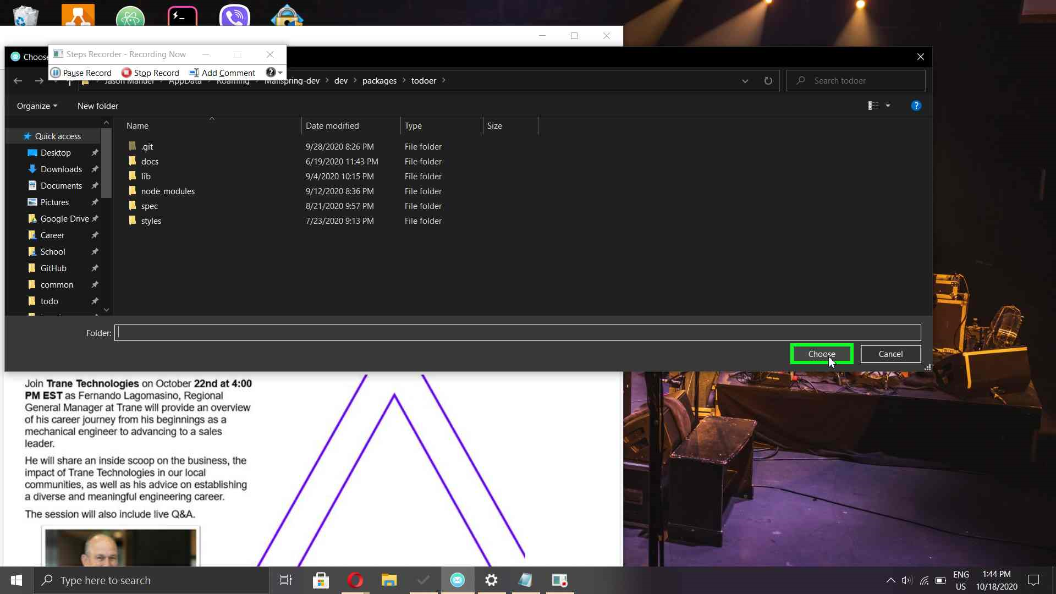Expand address bar previous locations chevron
1056x594 pixels.
tap(745, 81)
